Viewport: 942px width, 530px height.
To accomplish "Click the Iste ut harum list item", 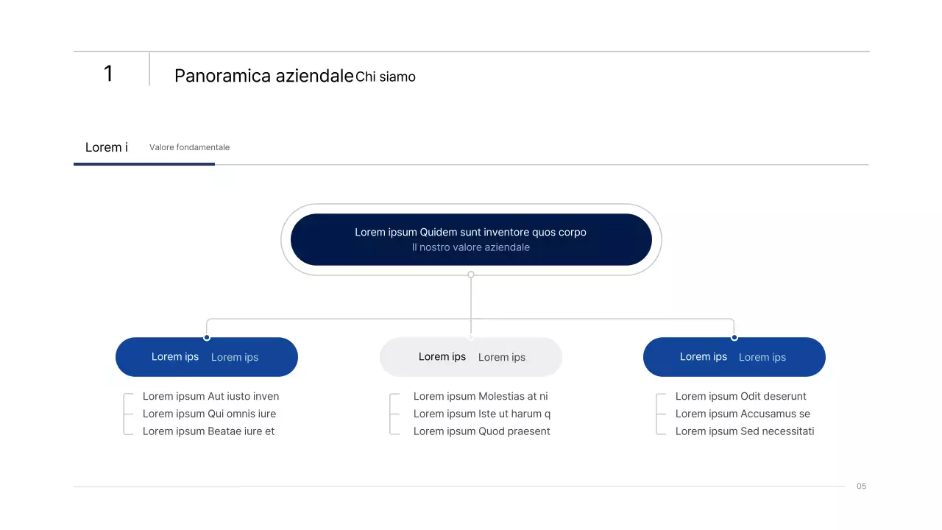I will [x=482, y=414].
